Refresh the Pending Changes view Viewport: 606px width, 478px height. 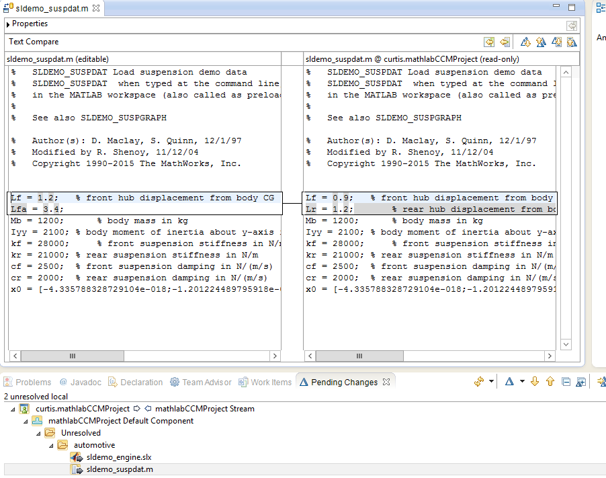[x=478, y=381]
